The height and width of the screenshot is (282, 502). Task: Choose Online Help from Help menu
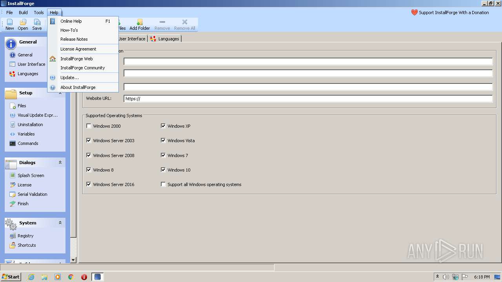[83, 21]
